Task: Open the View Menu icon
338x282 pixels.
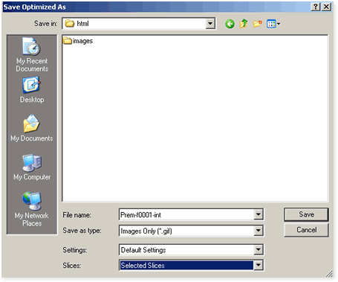Action: click(273, 24)
